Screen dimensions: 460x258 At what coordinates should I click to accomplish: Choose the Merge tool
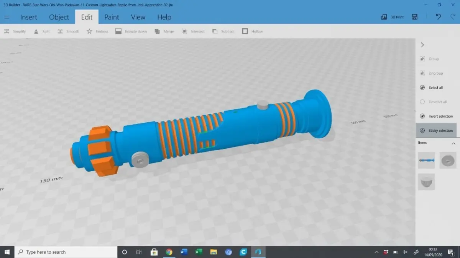(x=164, y=31)
